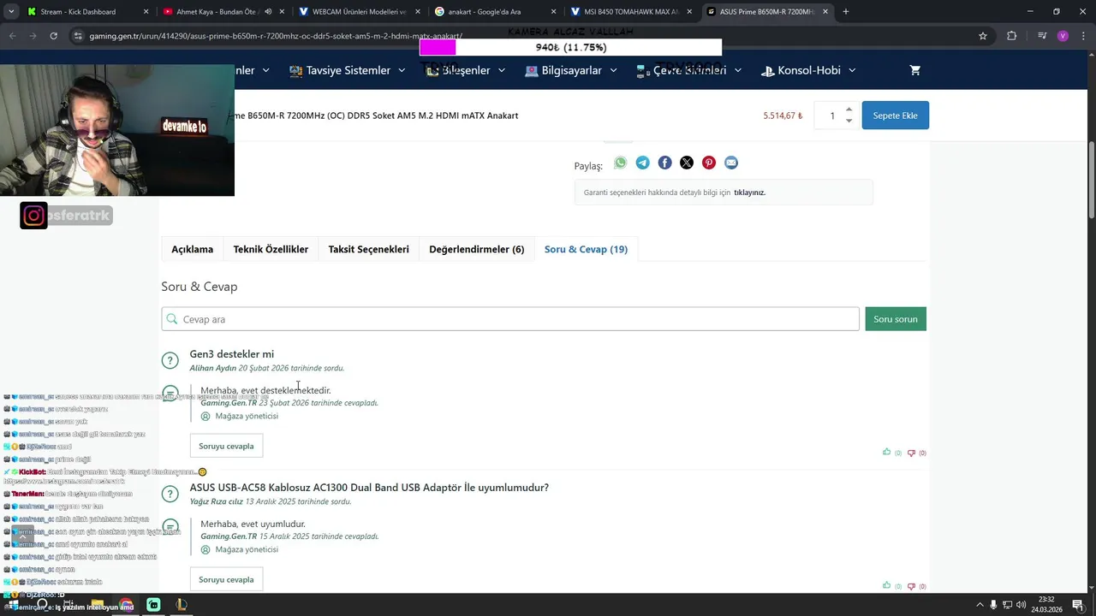
Task: Switch to Ahmet Kaya YouTube tab
Action: 223,12
